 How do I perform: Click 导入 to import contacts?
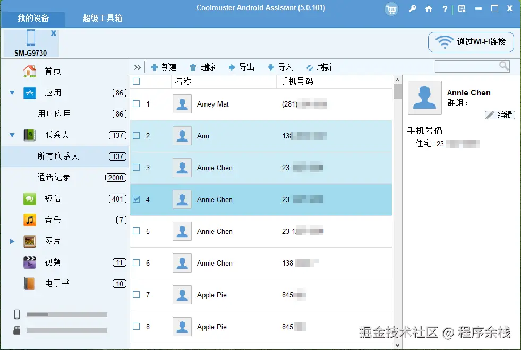coord(280,67)
